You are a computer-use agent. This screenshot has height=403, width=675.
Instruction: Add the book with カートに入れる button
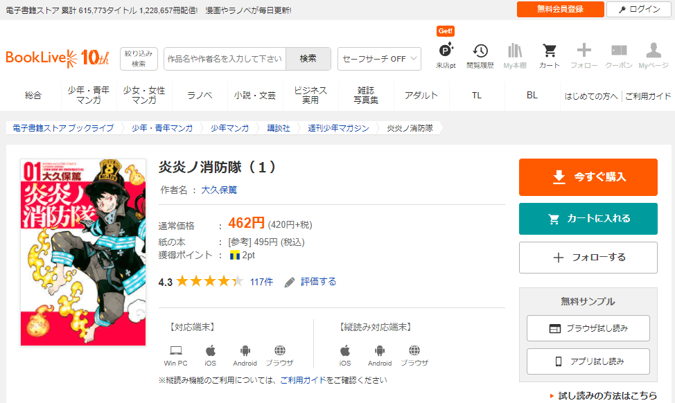pos(588,219)
